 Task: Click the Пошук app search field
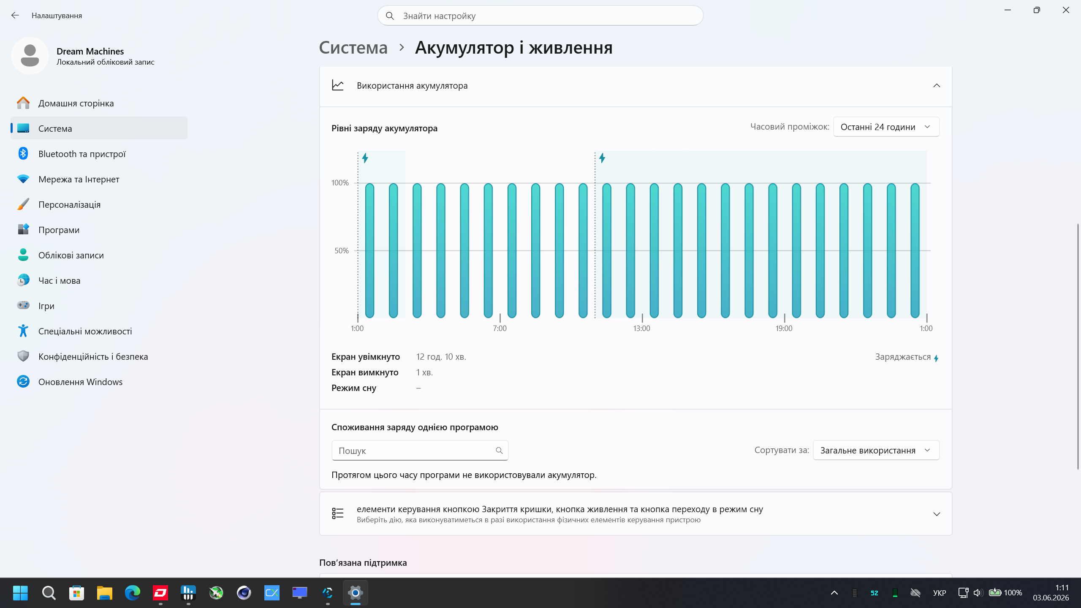pyautogui.click(x=420, y=451)
